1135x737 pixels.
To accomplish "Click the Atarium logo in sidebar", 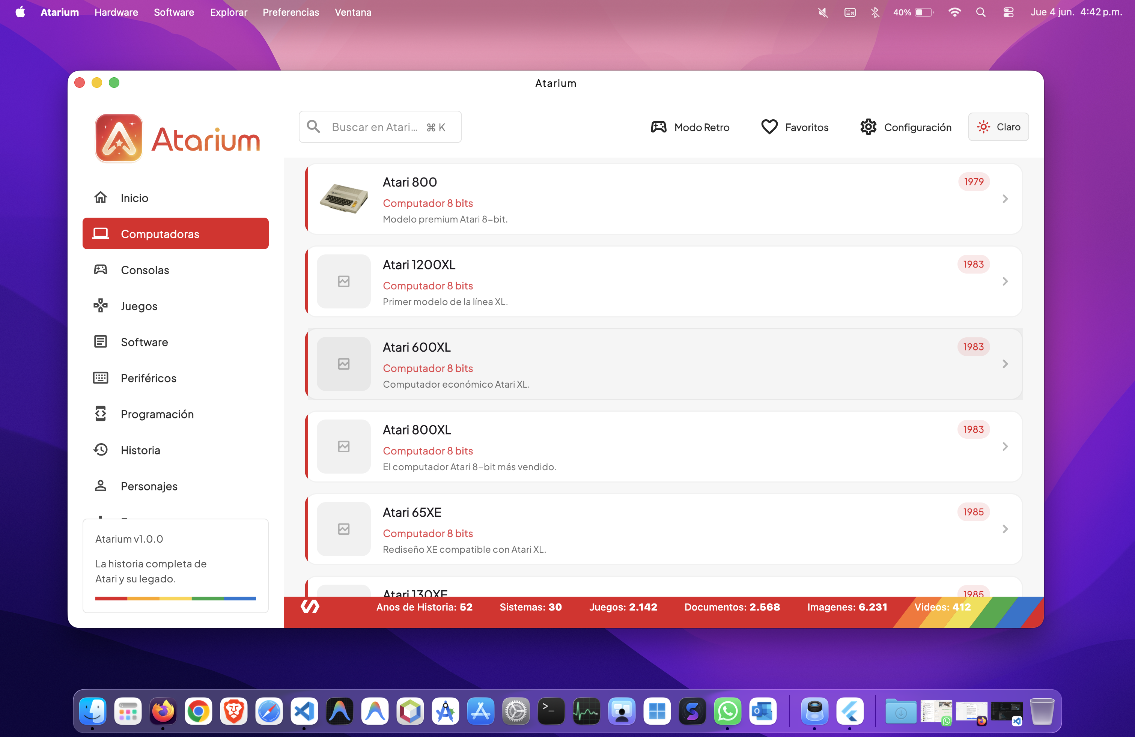I will tap(178, 138).
